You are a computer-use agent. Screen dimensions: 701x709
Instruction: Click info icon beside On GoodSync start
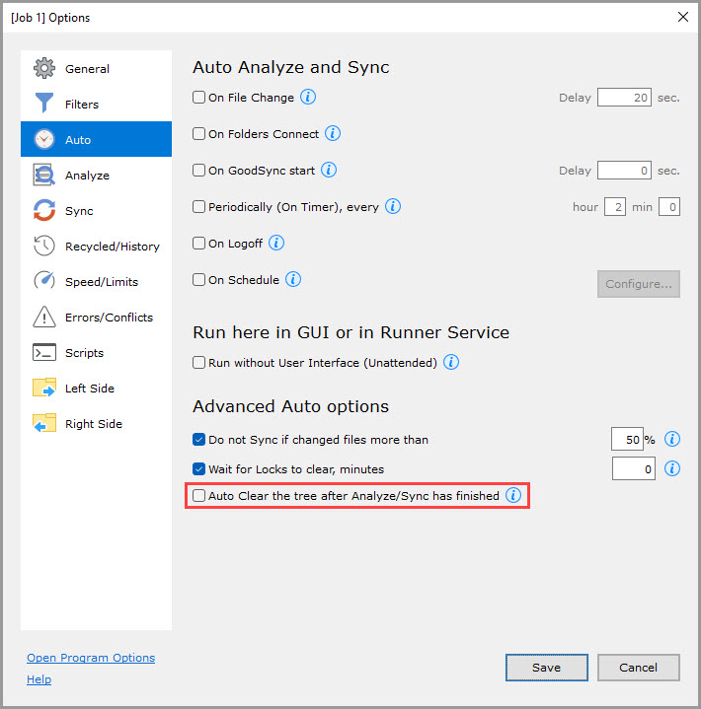click(329, 171)
